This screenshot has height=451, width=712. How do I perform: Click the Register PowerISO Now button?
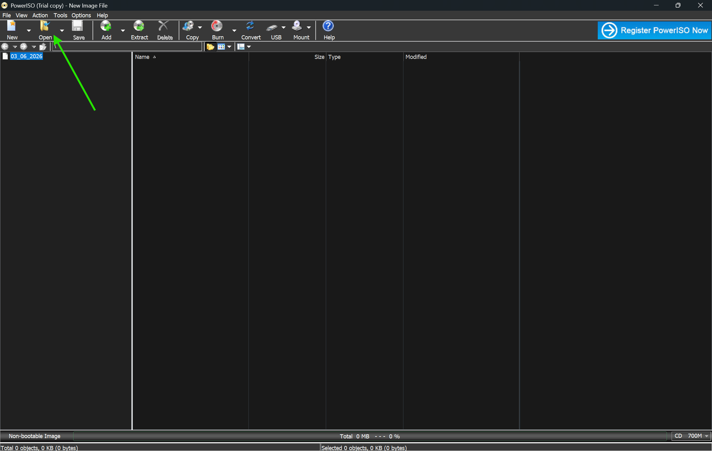click(x=654, y=30)
